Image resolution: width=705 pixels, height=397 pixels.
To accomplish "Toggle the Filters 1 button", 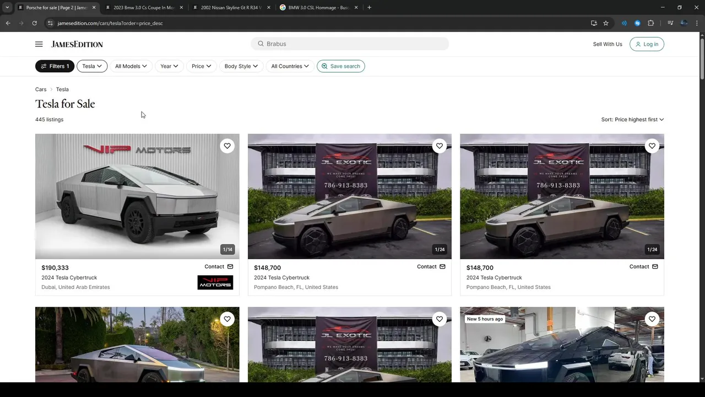I will tap(55, 66).
